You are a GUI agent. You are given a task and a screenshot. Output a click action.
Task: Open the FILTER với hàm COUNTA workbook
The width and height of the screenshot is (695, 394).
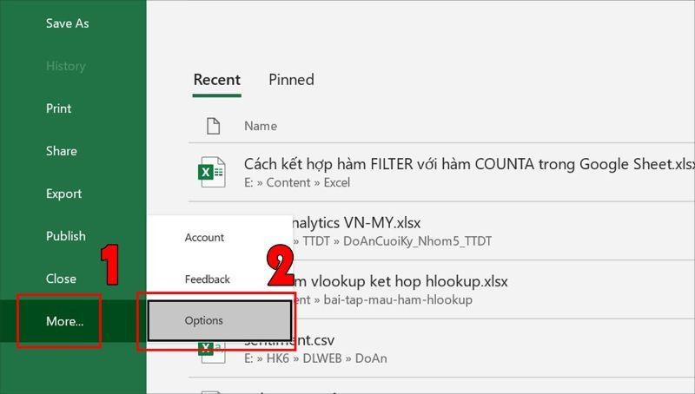coord(469,164)
